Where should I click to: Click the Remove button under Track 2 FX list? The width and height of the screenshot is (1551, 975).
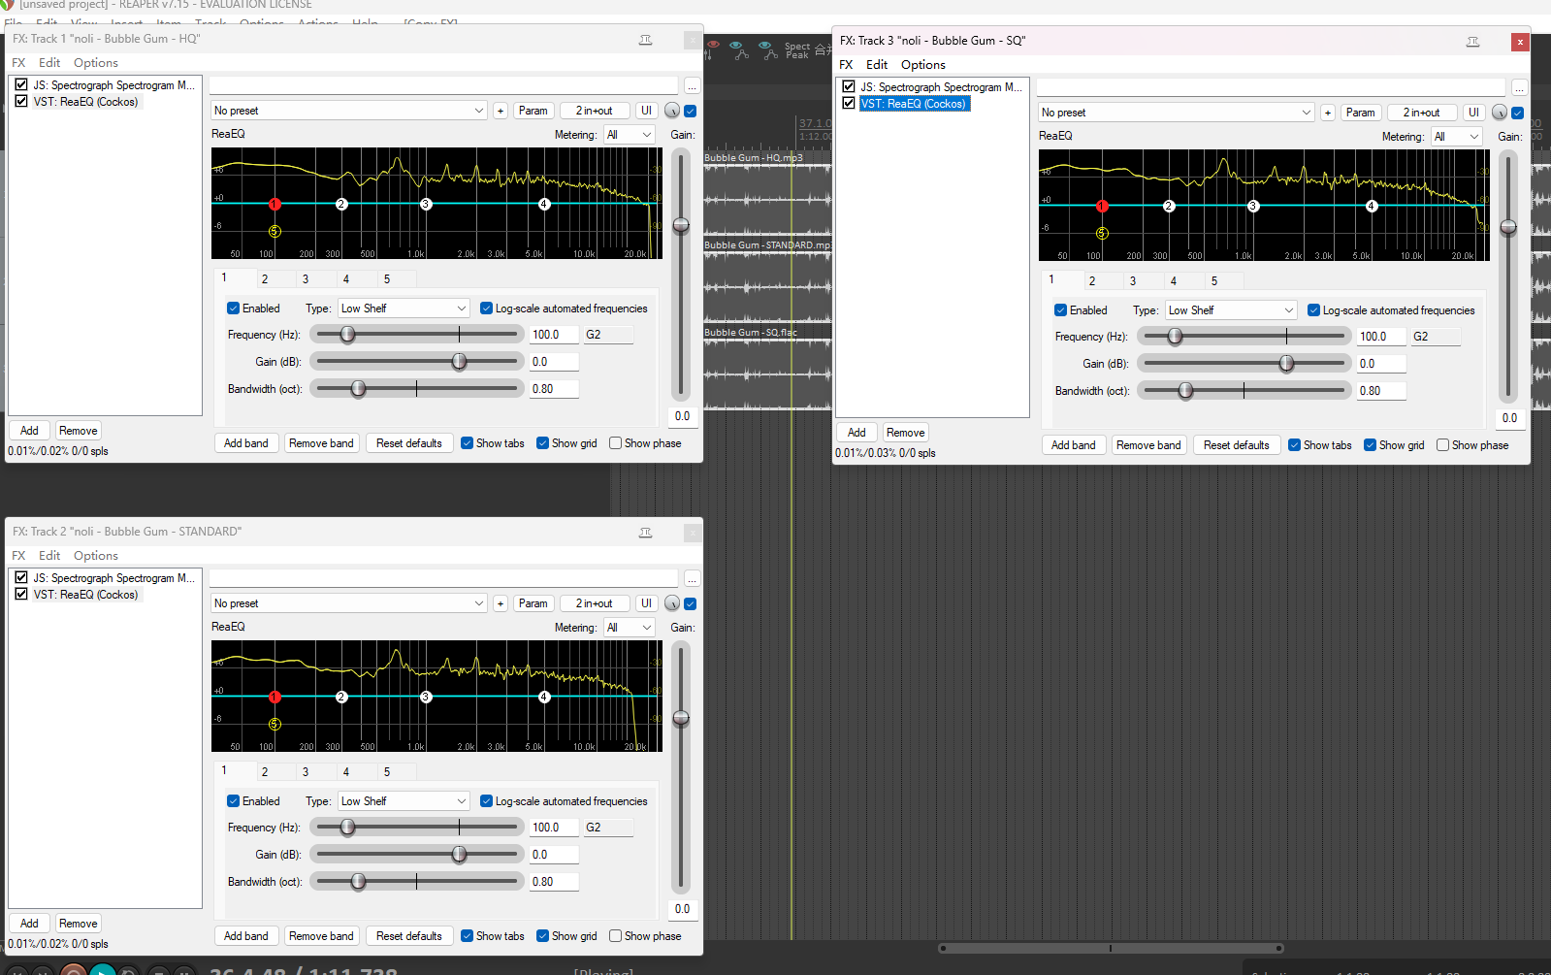point(78,924)
